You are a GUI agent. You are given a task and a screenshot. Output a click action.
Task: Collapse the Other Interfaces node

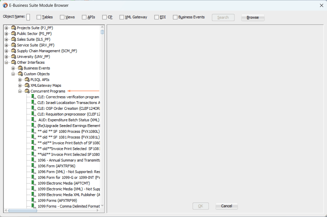point(6,62)
